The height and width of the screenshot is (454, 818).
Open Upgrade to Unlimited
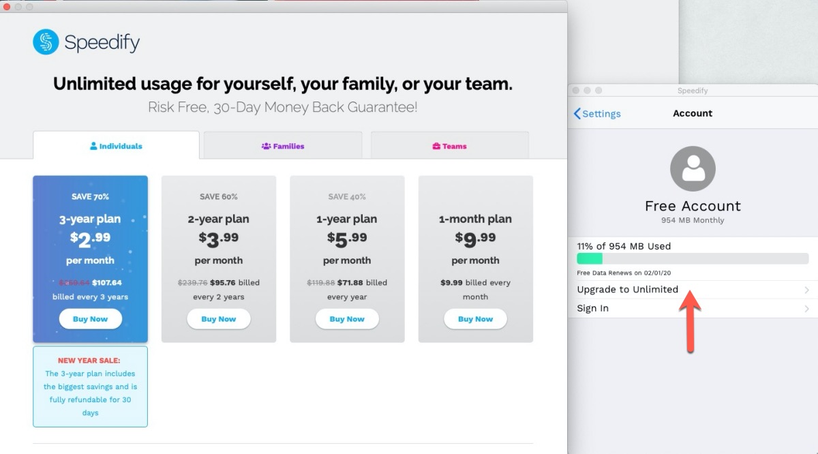628,290
